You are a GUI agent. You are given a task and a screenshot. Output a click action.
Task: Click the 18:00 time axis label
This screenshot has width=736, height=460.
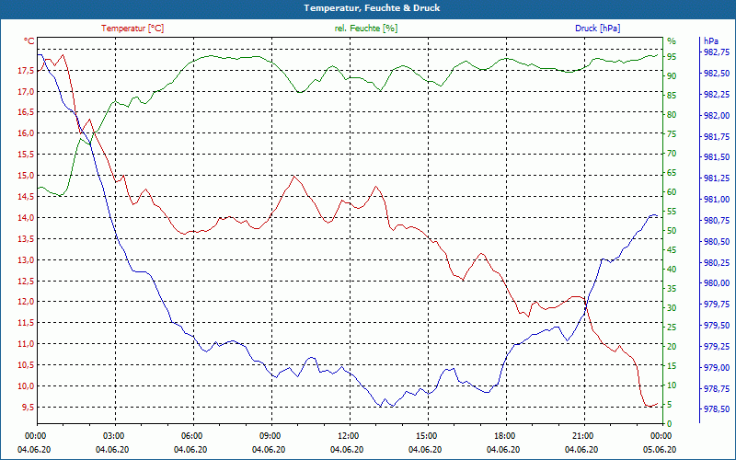[x=506, y=435]
